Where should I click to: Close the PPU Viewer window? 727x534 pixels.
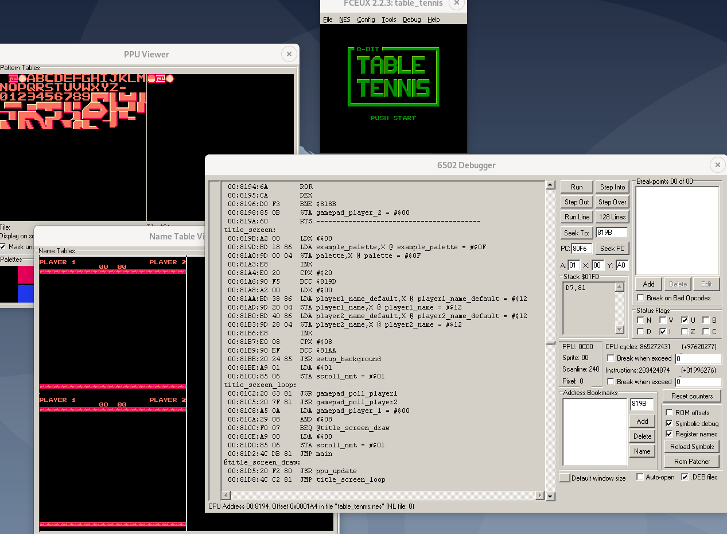tap(289, 54)
